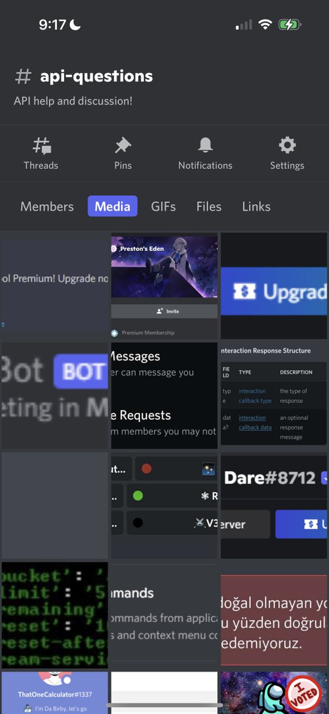Viewport: 329px width, 714px height.
Task: Switch to the GIFs tab
Action: (x=163, y=206)
